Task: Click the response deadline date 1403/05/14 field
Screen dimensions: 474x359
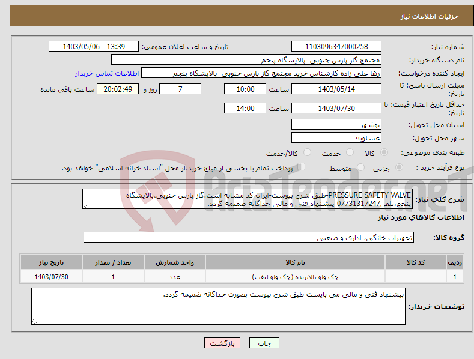Action: point(336,89)
